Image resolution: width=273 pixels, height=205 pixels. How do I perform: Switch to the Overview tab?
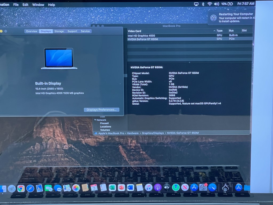tap(32, 31)
